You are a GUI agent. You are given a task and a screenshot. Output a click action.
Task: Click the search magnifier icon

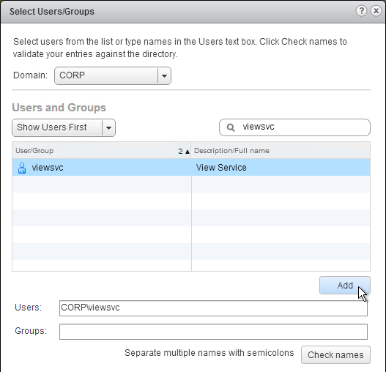click(x=231, y=127)
